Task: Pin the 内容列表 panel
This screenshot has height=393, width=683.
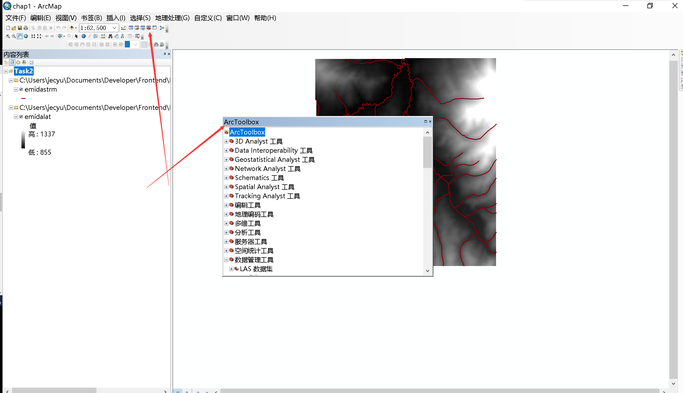Action: point(165,54)
